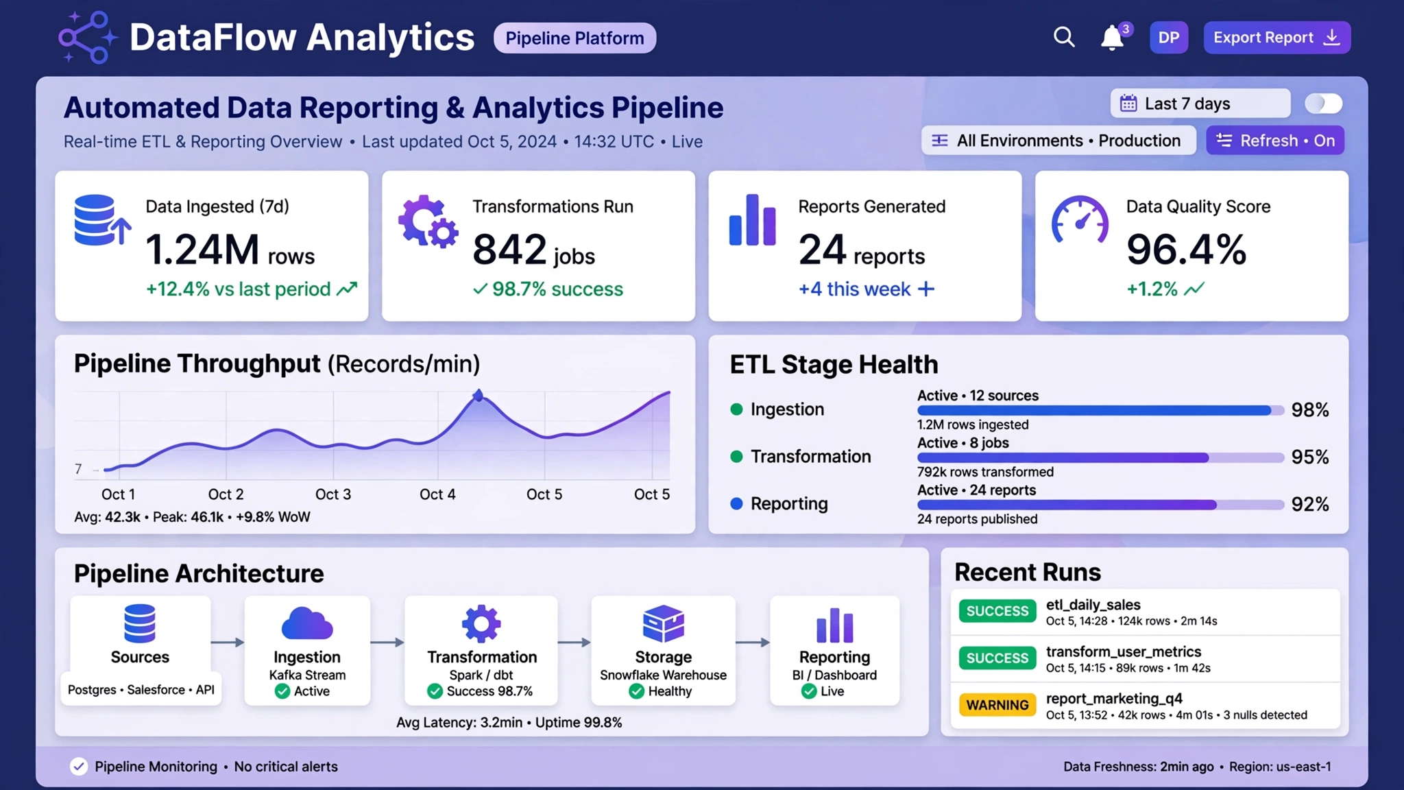Open the DP user avatar
Image resolution: width=1404 pixels, height=790 pixels.
[1169, 38]
